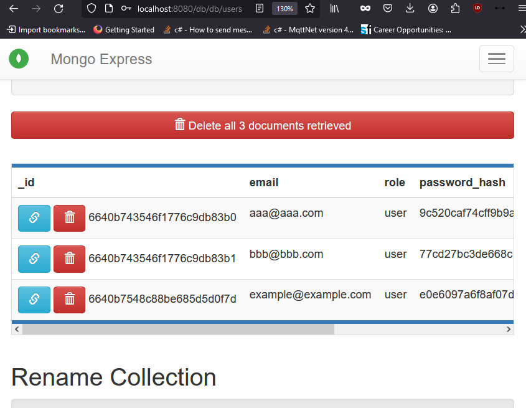Image resolution: width=526 pixels, height=408 pixels.
Task: Click the Rename Collection heading
Action: point(114,377)
